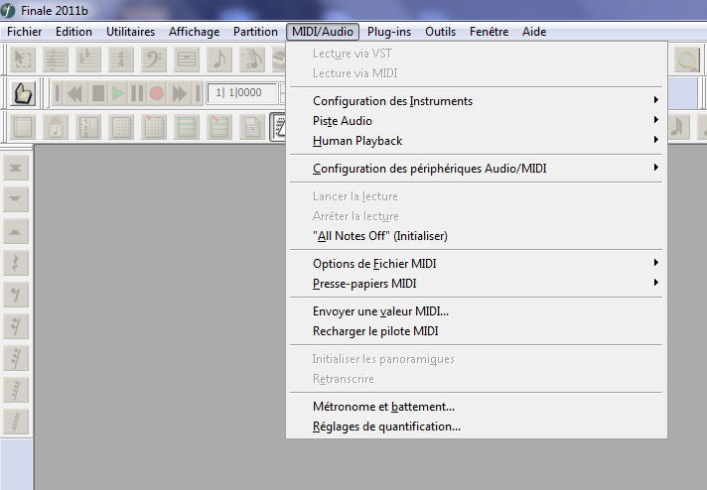Click the plain dotted grid icon
The image size is (707, 490).
121,127
